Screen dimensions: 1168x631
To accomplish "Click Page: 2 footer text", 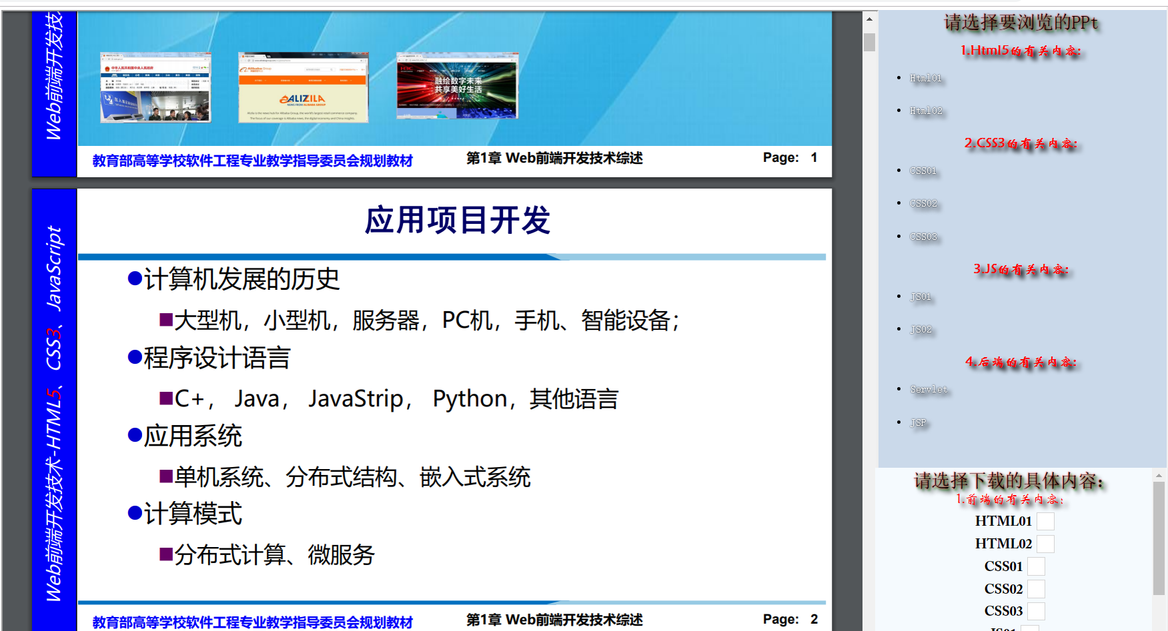I will point(790,620).
